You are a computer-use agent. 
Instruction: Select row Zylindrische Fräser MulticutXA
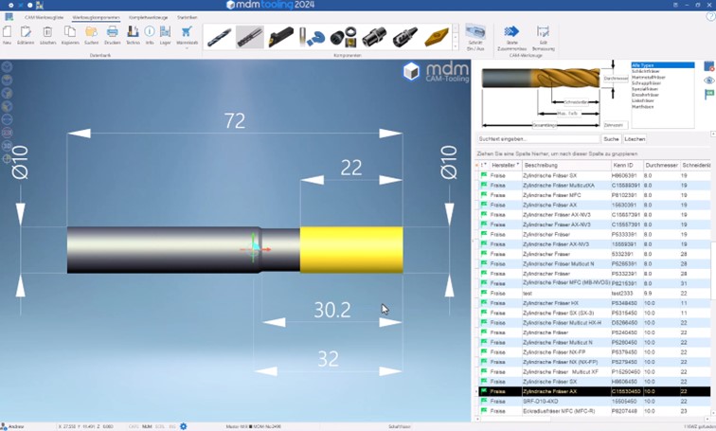click(595, 186)
